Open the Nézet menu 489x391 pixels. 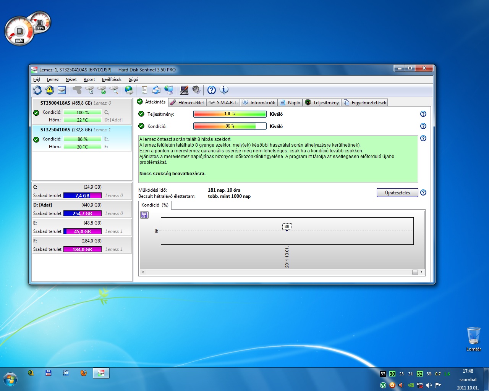[x=71, y=79]
